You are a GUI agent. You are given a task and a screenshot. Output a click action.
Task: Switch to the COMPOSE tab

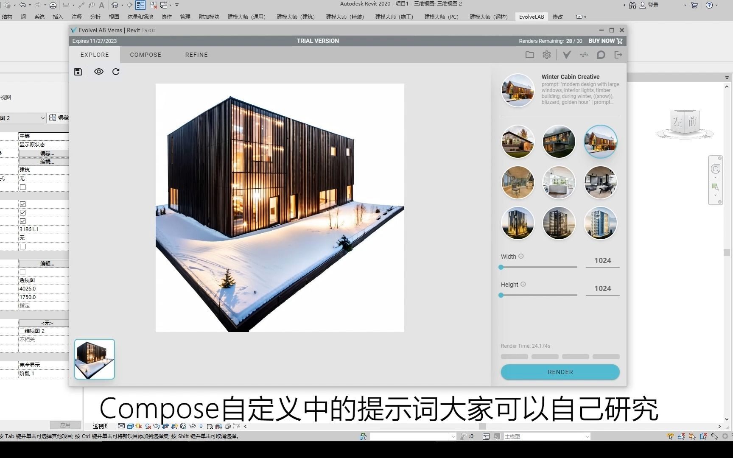(x=145, y=55)
